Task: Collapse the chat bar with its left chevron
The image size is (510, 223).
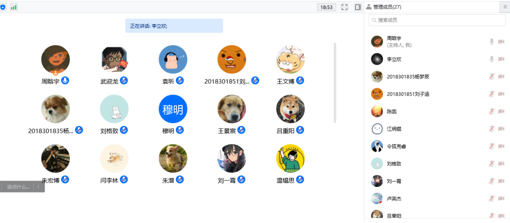Action: [38, 187]
